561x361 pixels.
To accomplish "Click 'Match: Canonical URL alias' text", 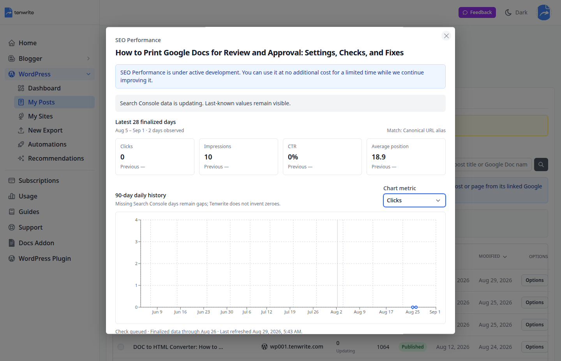I will [416, 131].
